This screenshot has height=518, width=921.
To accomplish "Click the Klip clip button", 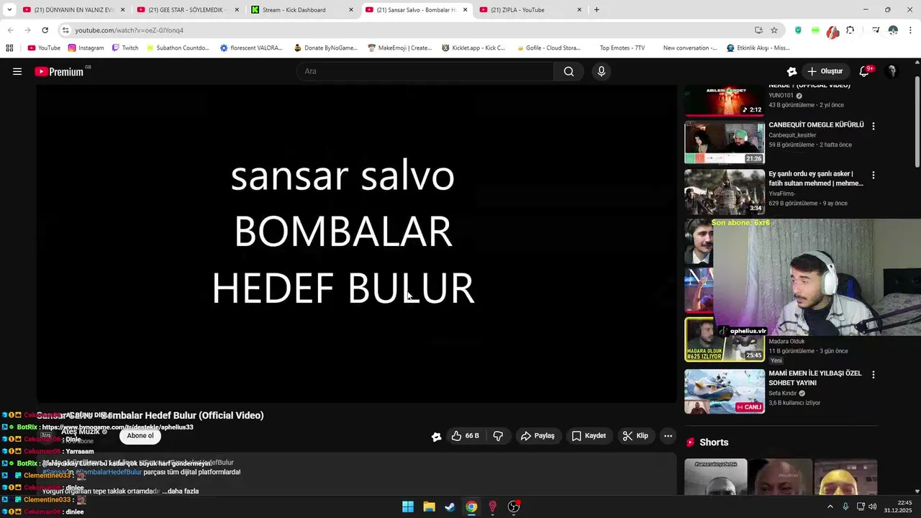I will [x=635, y=436].
